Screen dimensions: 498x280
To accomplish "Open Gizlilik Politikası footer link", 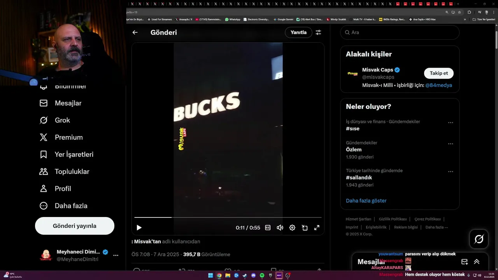I will click(393, 219).
